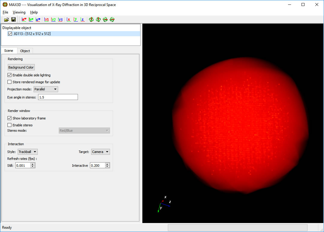This screenshot has width=324, height=232.
Task: Minimize the MAX3D window
Action: pos(290,4)
